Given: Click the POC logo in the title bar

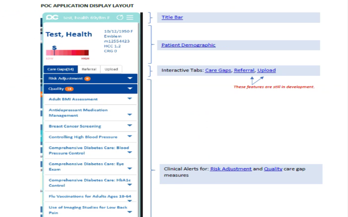Looking at the screenshot, I should click(52, 18).
